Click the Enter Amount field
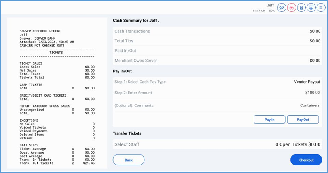The image size is (328, 173). pos(217,93)
